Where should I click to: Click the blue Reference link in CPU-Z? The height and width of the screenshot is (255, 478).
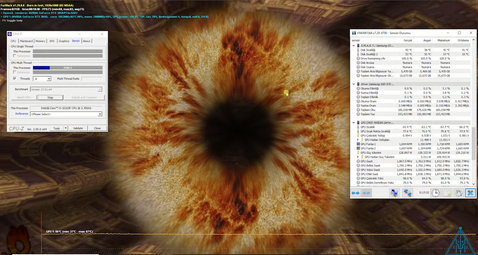pos(22,114)
